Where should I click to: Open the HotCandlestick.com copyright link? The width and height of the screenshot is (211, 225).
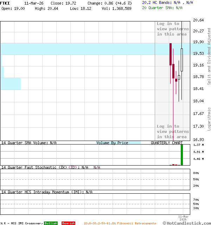pyautogui.click(x=186, y=223)
